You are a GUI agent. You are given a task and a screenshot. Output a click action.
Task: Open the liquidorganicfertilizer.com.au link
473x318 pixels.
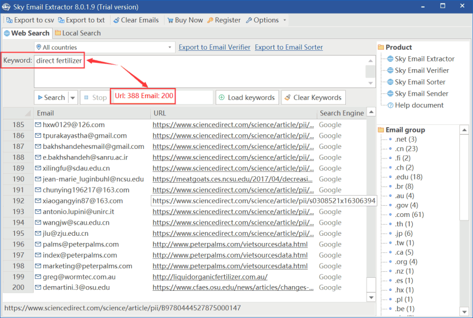210,277
